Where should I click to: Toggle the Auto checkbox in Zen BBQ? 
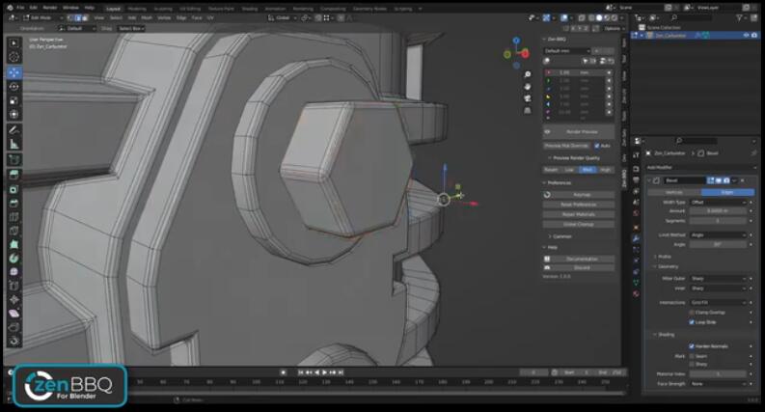597,146
